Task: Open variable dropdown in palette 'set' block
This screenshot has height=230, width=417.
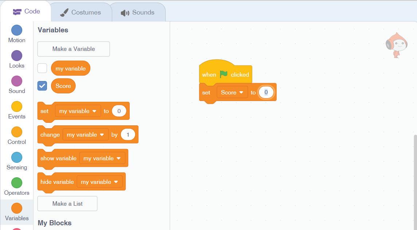Action: pyautogui.click(x=78, y=111)
